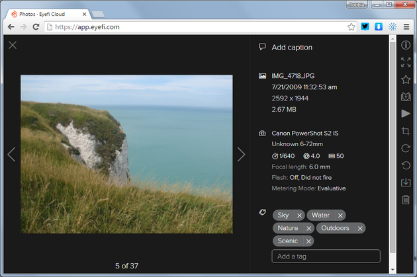Click the Add a tag field
The width and height of the screenshot is (417, 277).
click(x=326, y=257)
